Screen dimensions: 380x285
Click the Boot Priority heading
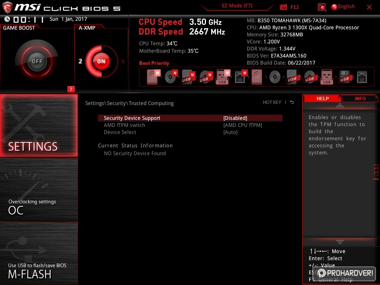click(x=154, y=63)
